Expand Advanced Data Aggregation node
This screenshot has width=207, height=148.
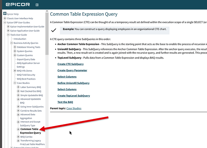[18, 114]
